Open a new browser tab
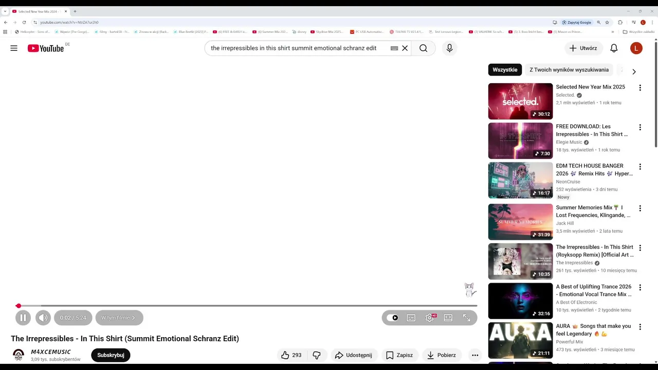Image resolution: width=658 pixels, height=370 pixels. [75, 11]
